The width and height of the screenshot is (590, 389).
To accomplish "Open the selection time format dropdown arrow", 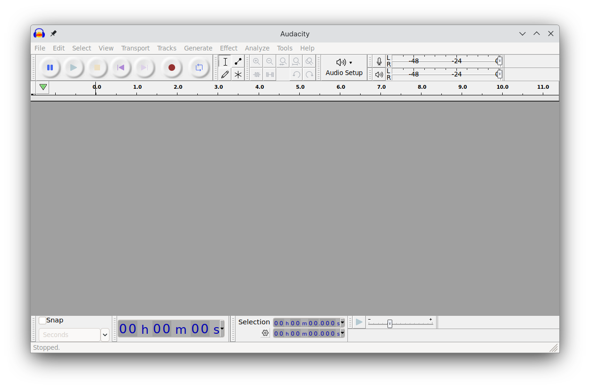I will (343, 323).
